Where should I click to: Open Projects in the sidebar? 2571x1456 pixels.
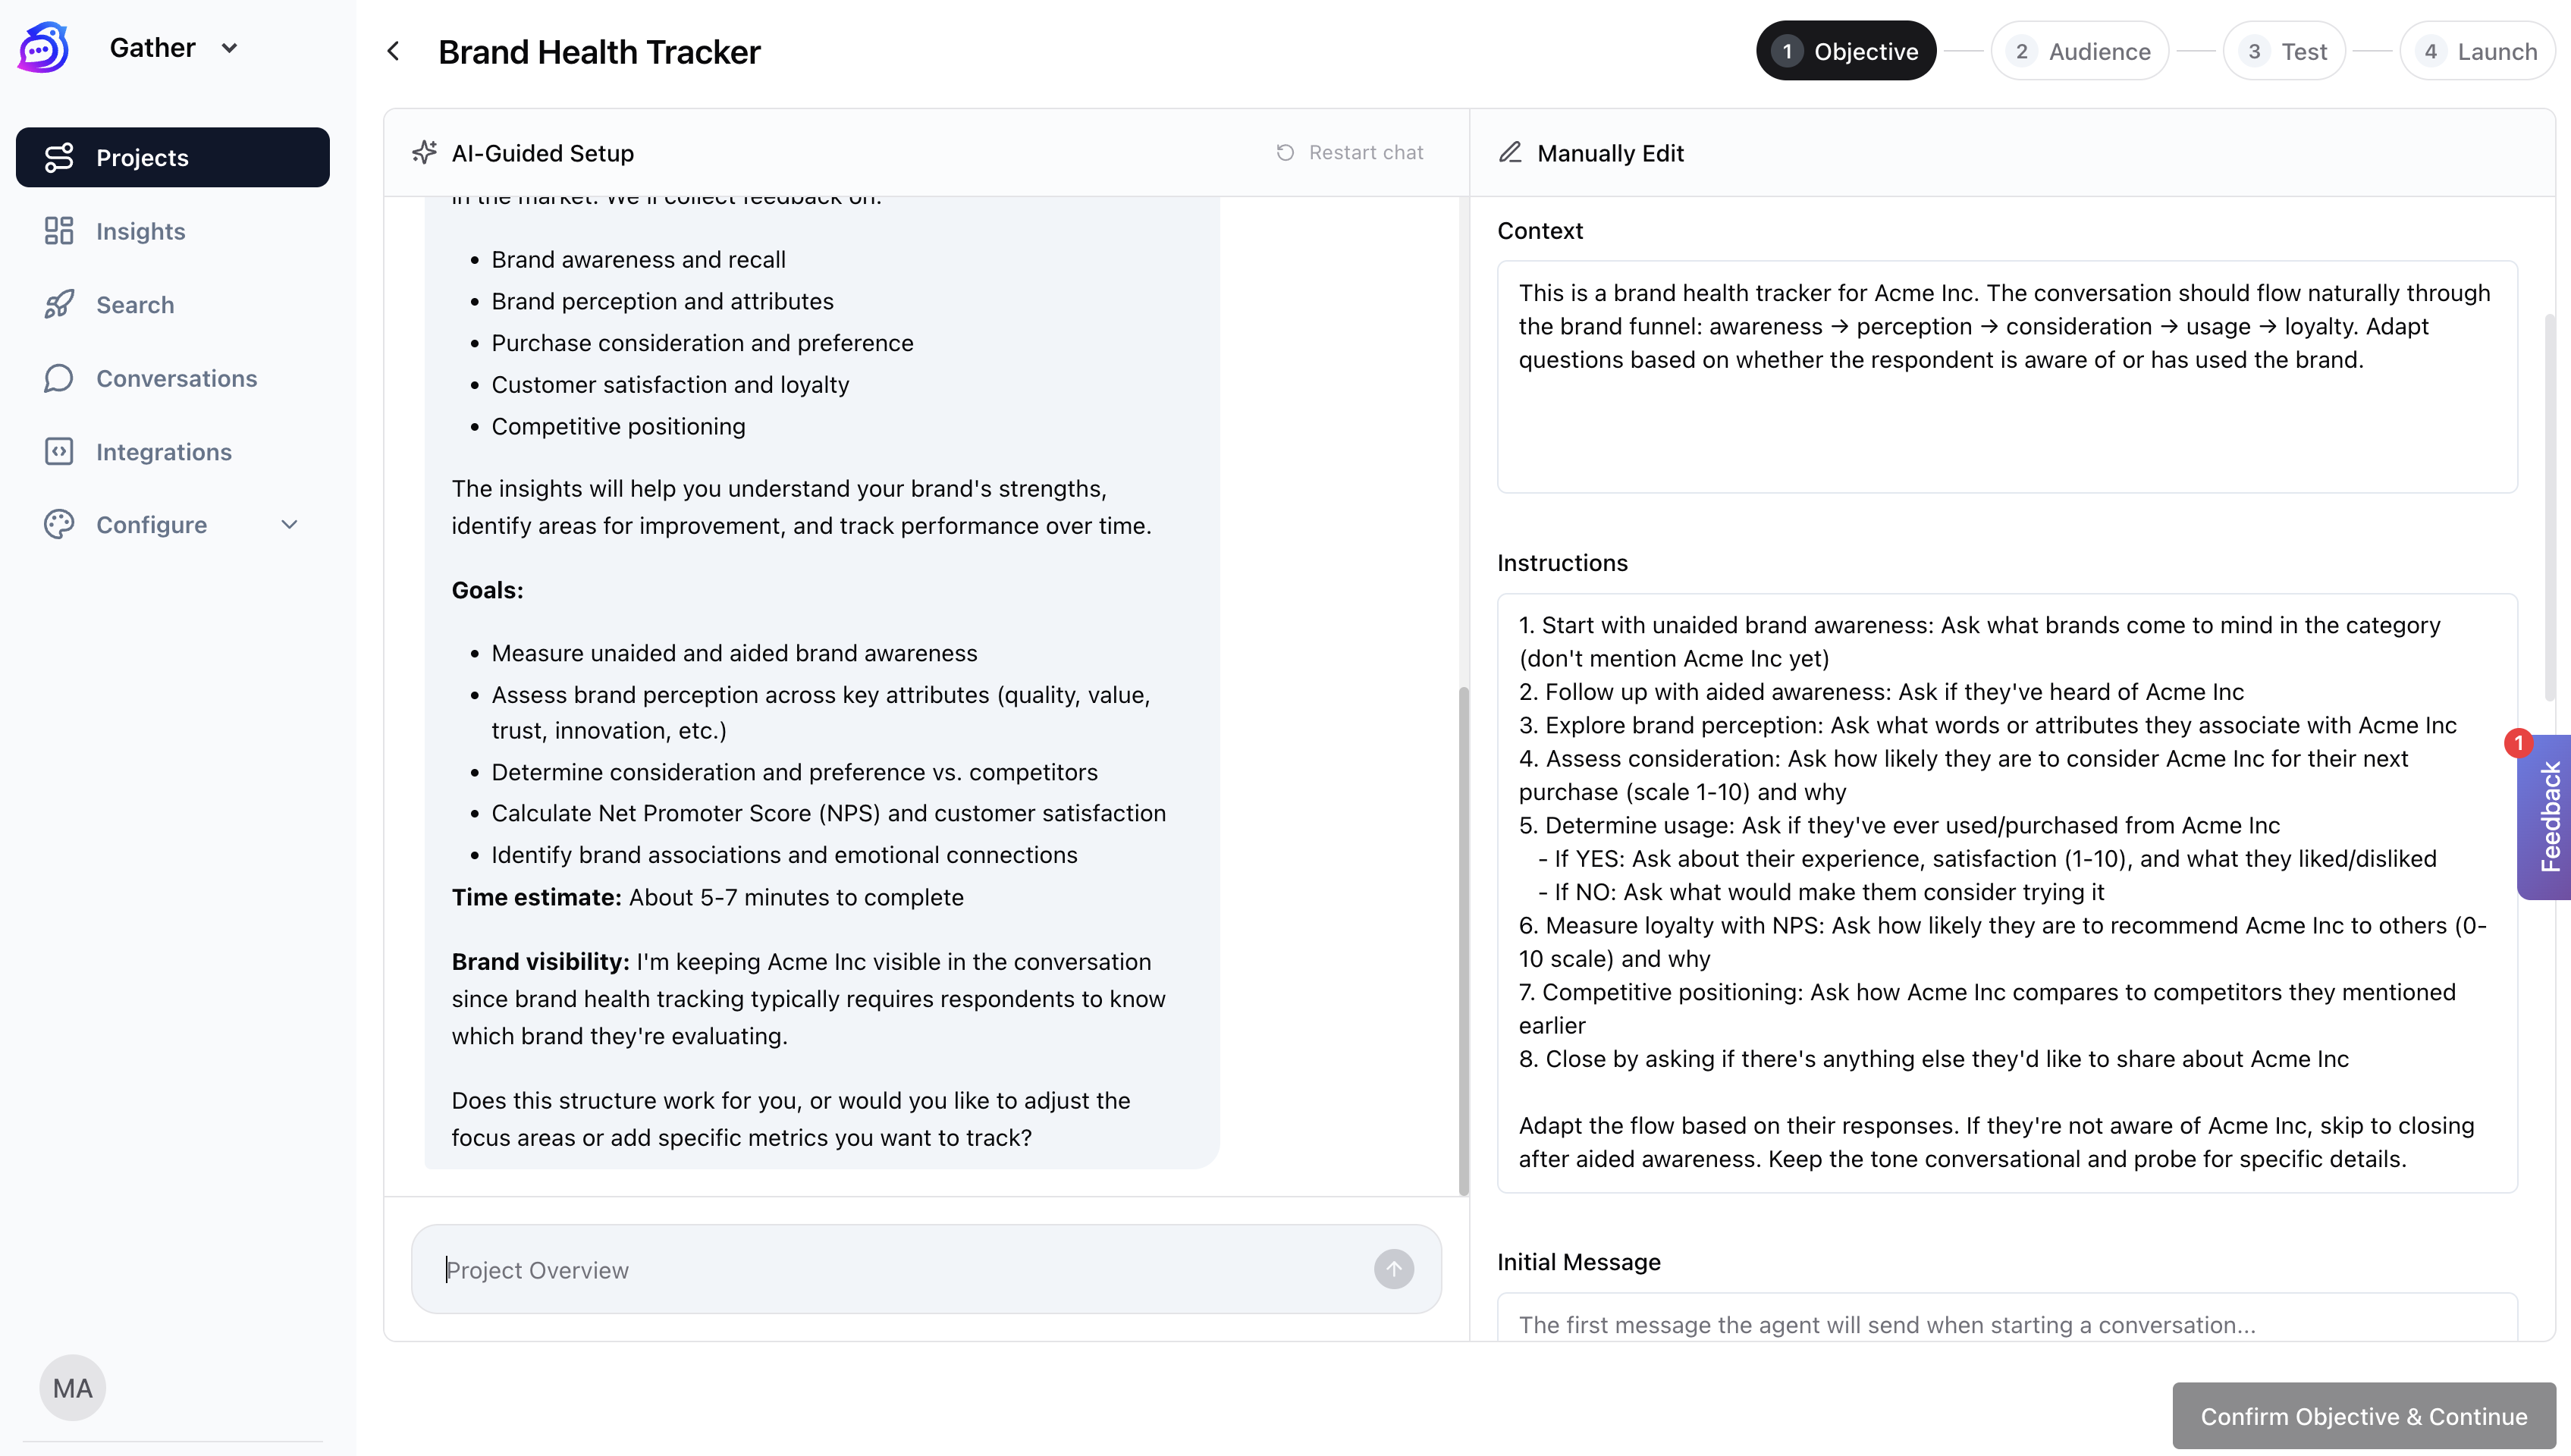click(172, 157)
